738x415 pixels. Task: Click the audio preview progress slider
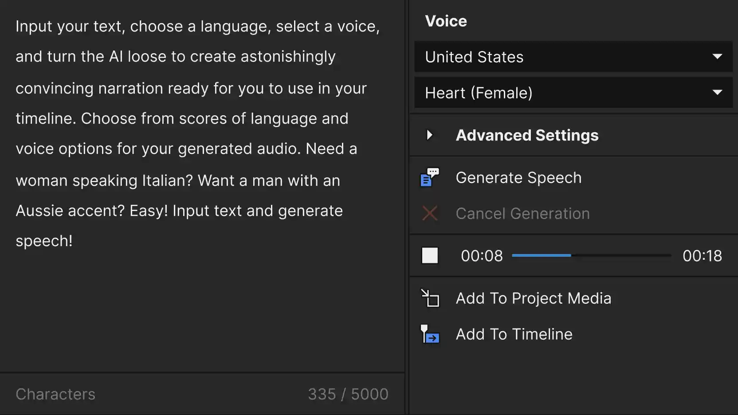tap(591, 255)
